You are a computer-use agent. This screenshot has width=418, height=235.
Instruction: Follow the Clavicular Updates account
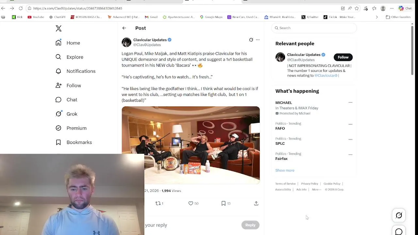(343, 57)
